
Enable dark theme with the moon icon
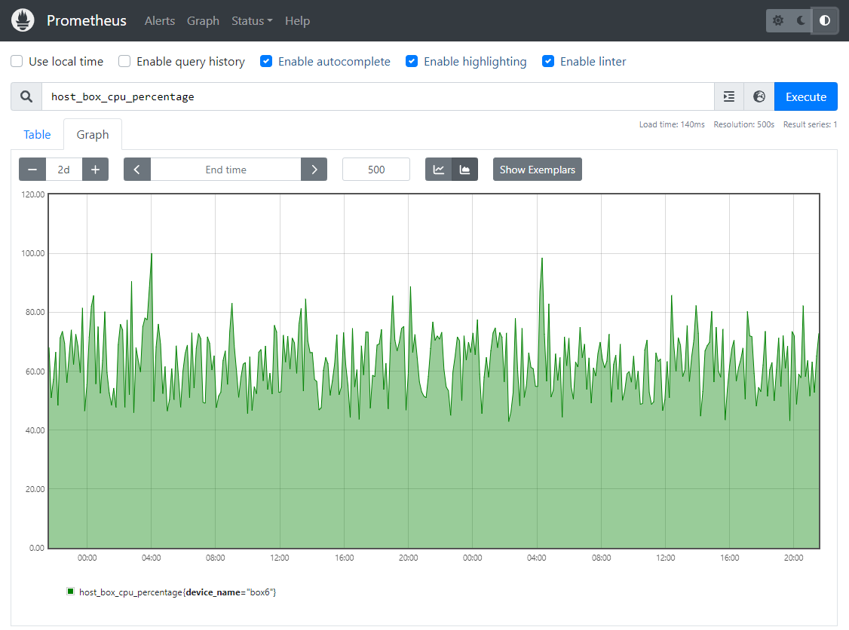tap(799, 20)
